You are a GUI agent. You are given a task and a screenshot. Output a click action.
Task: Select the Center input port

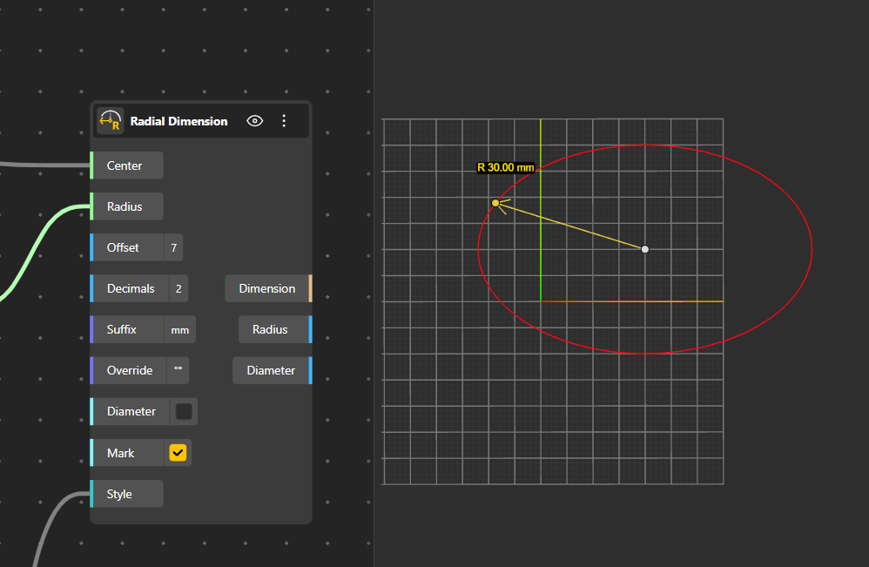[92, 165]
